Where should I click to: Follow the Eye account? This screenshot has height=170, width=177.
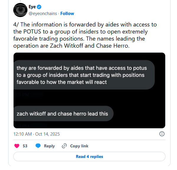67,14
